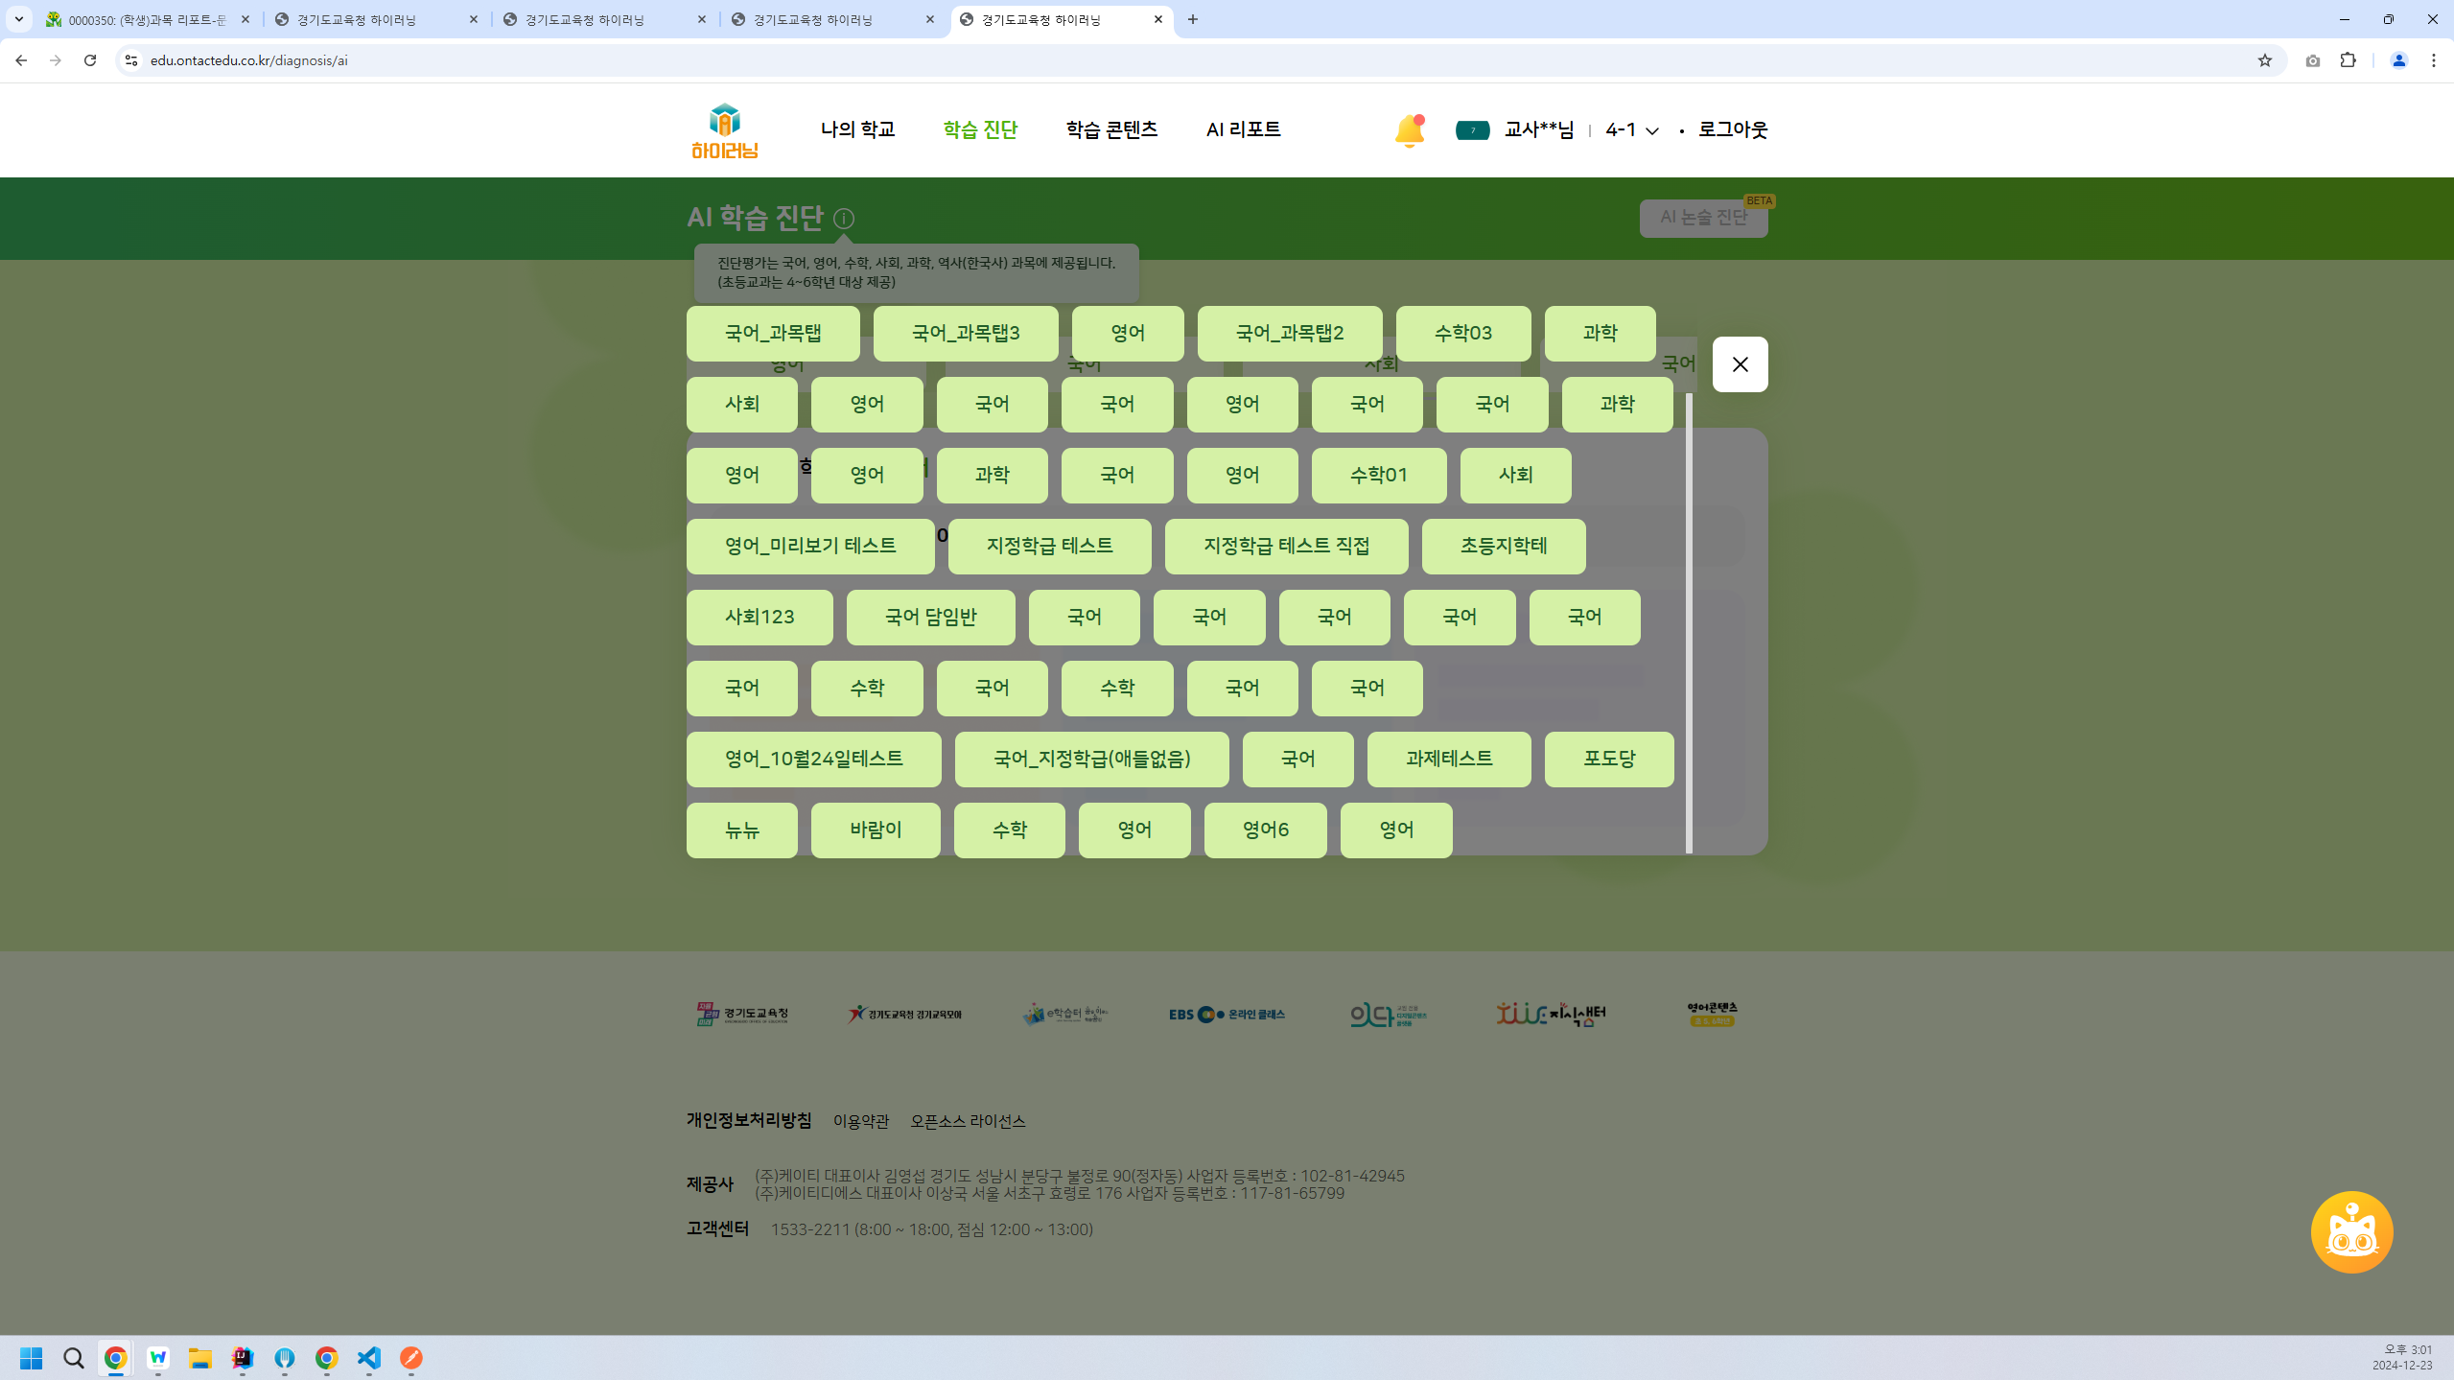The height and width of the screenshot is (1380, 2454).
Task: Click the 개인정보처리방침 link
Action: (748, 1120)
